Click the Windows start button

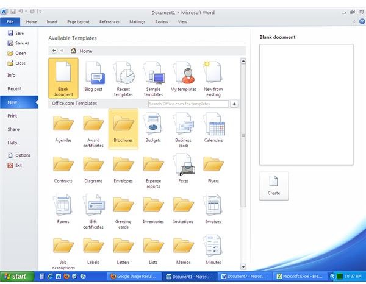point(17,277)
